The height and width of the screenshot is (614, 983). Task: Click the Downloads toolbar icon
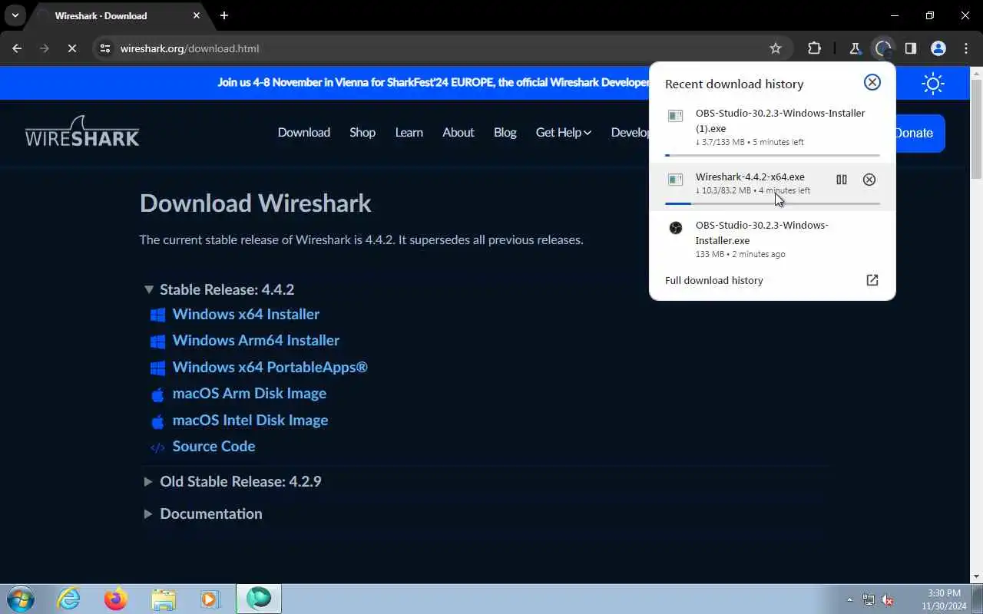click(x=883, y=48)
